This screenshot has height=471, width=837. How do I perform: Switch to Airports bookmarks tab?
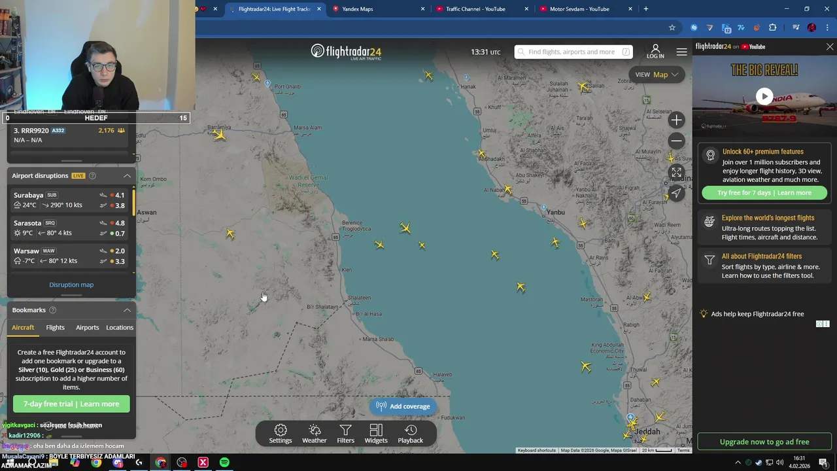[87, 328]
